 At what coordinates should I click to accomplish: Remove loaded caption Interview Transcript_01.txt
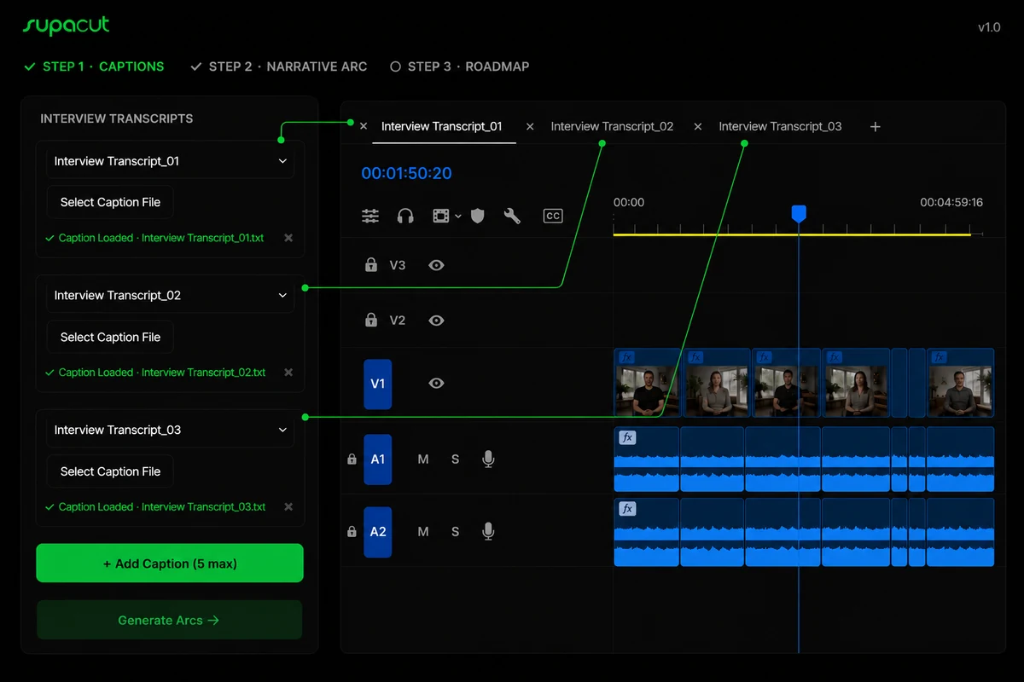pyautogui.click(x=288, y=238)
